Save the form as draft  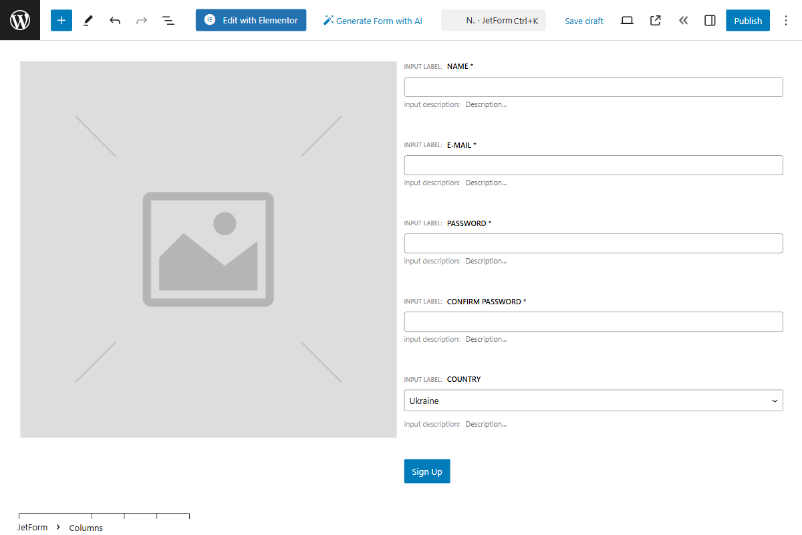tap(583, 21)
